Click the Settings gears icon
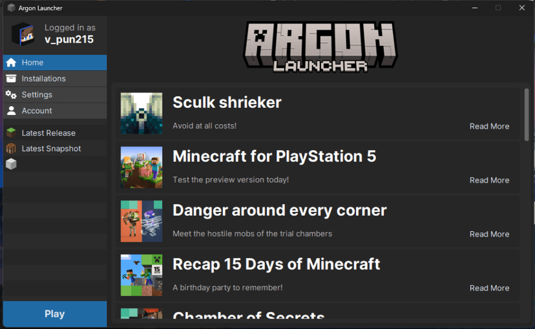 [x=11, y=94]
